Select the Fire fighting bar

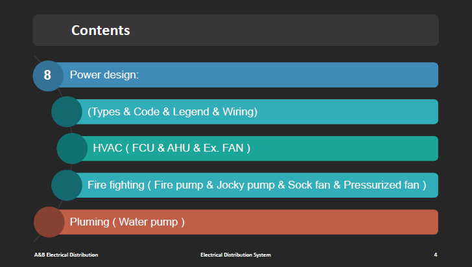pos(256,185)
